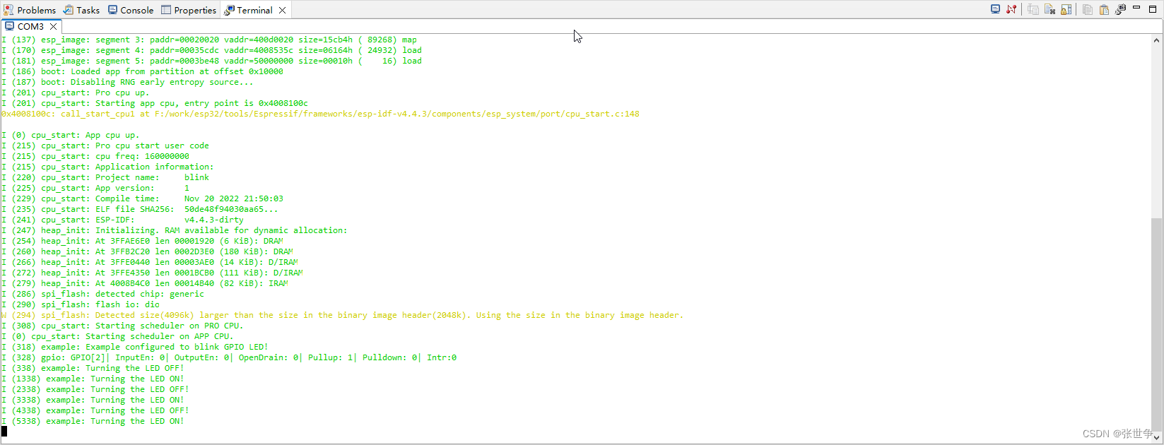Click the '(5338) example: Turning the LED ON!' line
The width and height of the screenshot is (1164, 445).
(93, 421)
